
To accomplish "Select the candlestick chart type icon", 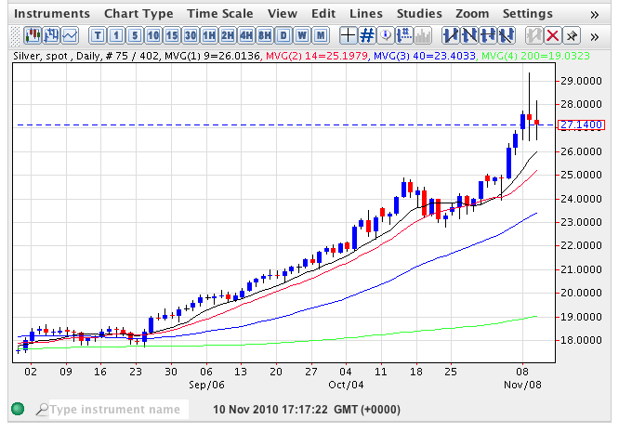I will click(33, 35).
